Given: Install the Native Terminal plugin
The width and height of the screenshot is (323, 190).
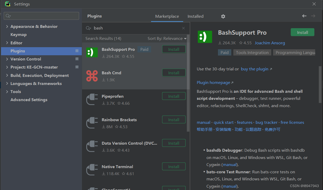Looking at the screenshot, I should [x=174, y=167].
